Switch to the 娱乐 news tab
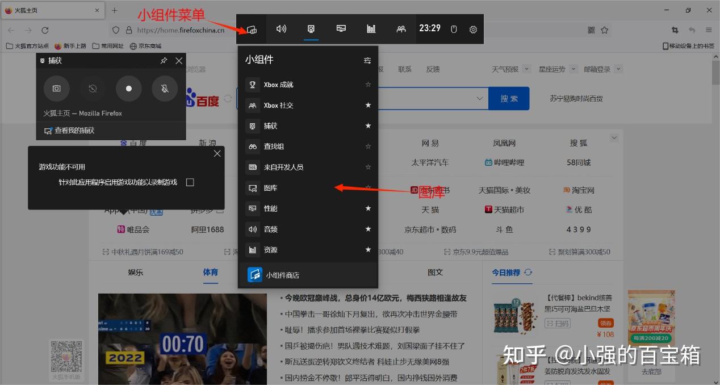Viewport: 720px width, 385px height. pyautogui.click(x=136, y=272)
